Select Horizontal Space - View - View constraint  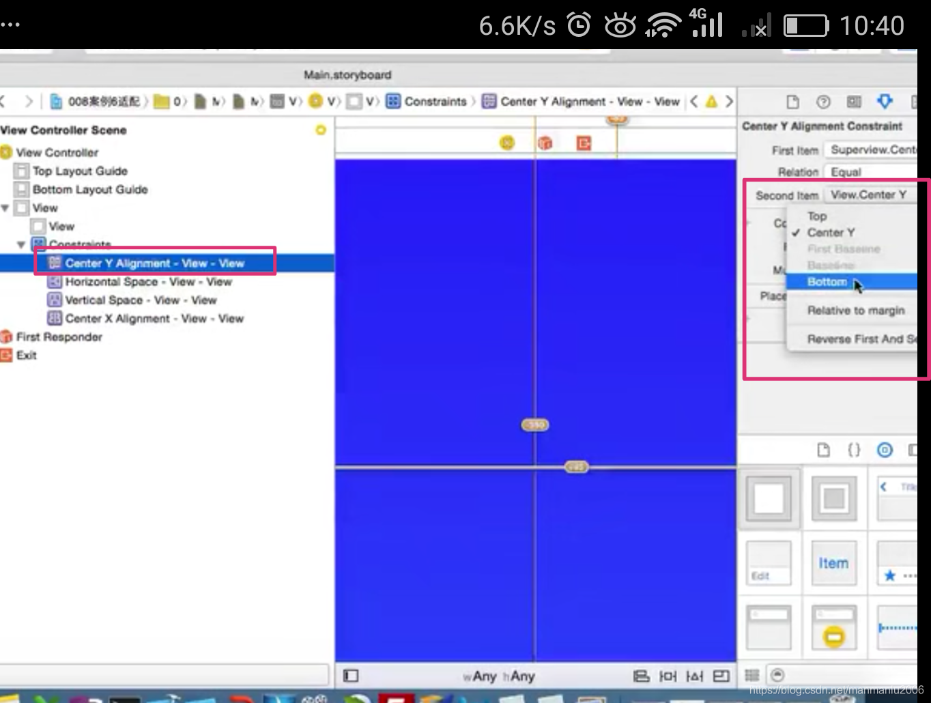click(148, 281)
